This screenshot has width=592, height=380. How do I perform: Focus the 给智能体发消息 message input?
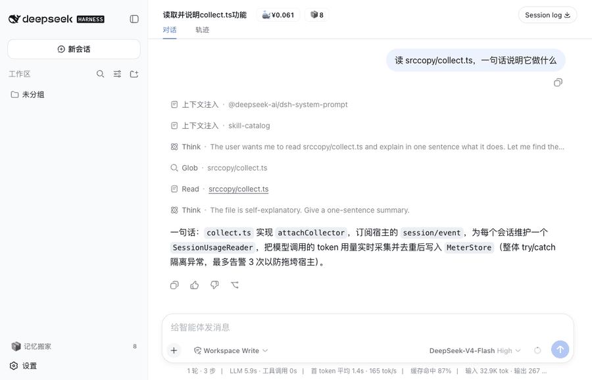368,327
